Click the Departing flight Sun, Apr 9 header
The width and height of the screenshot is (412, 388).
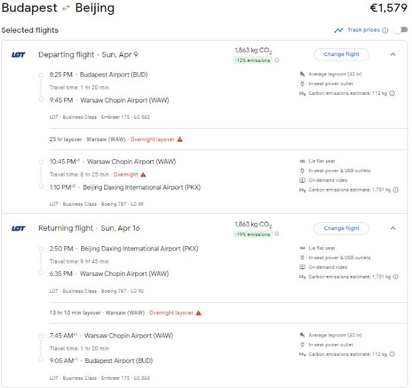(x=88, y=54)
